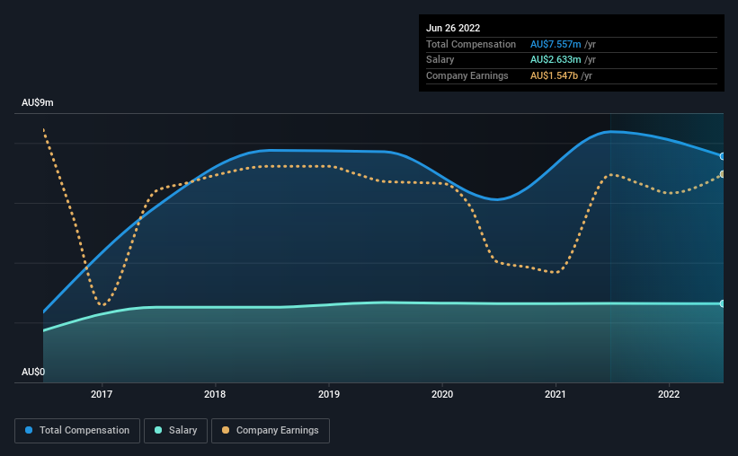Click the AU$1.547b Company Earnings value
The width and height of the screenshot is (738, 456).
click(554, 75)
